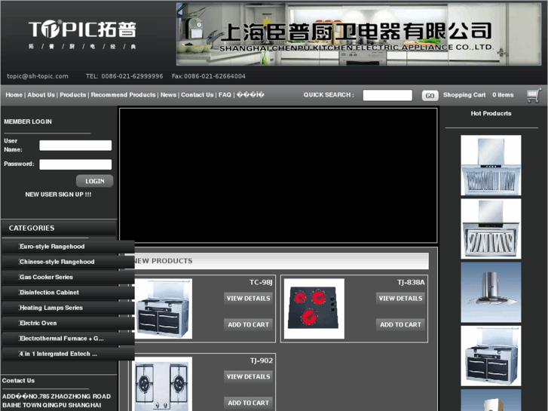Focus the User Name field
This screenshot has height=411, width=548.
pyautogui.click(x=75, y=146)
